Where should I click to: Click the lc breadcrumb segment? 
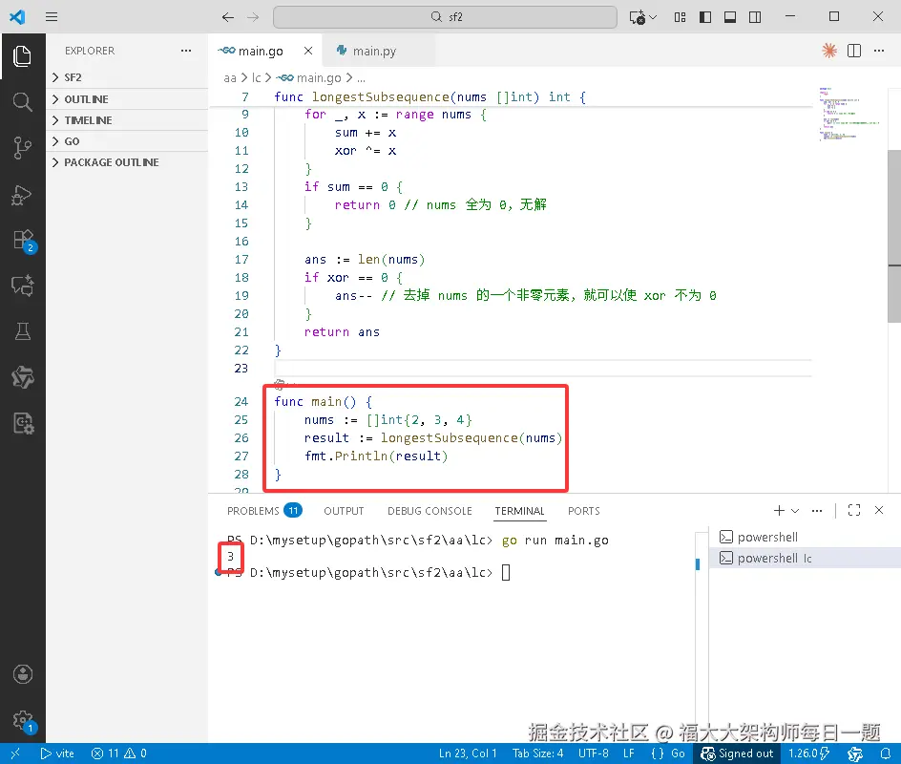pos(257,77)
